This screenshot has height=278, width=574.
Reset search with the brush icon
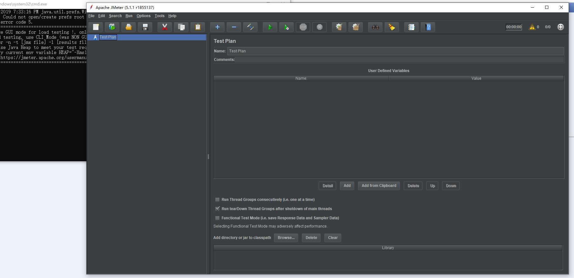click(392, 27)
